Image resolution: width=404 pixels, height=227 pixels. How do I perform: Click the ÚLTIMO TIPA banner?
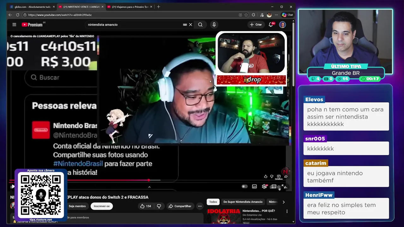click(x=346, y=67)
